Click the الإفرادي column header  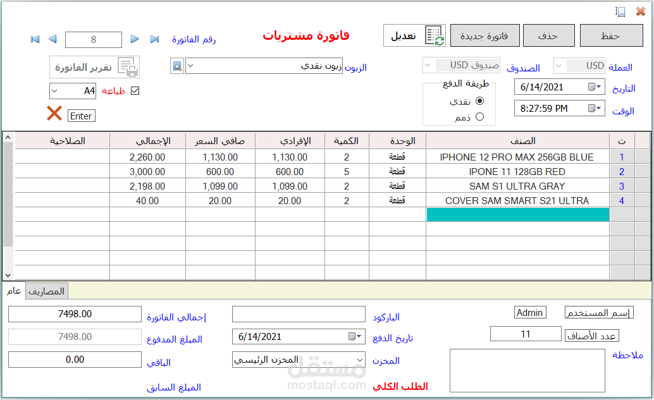(x=290, y=141)
